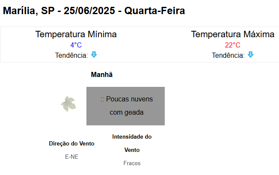Click the com geada text line
Viewport: 279px width, 175px height.
(x=126, y=113)
